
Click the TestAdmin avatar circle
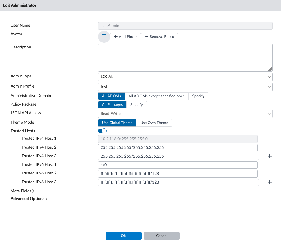point(104,37)
